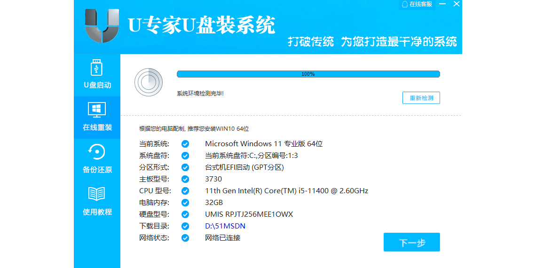Click the text 台式机EFI启动 (GPT分区)
The height and width of the screenshot is (268, 536).
click(x=244, y=167)
